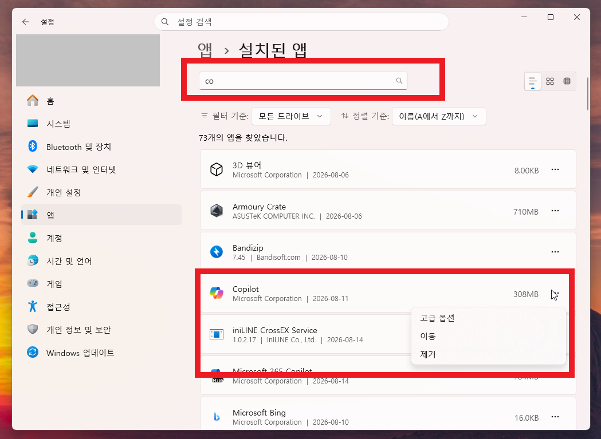Click the 설치된 앱 heading
Screen dimensions: 601x439
[273, 50]
